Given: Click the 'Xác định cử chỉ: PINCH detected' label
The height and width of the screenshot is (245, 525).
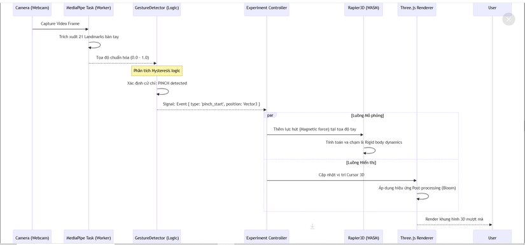Looking at the screenshot, I should pos(157,83).
